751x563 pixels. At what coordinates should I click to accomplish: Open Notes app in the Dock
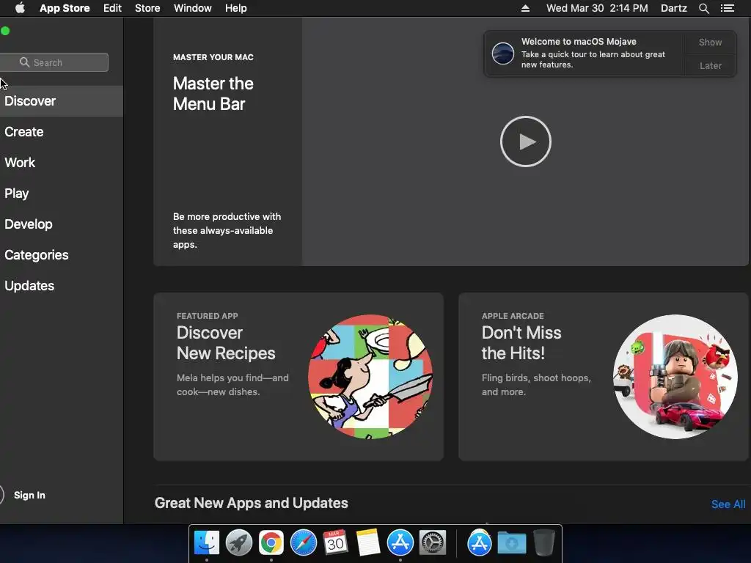(x=368, y=542)
